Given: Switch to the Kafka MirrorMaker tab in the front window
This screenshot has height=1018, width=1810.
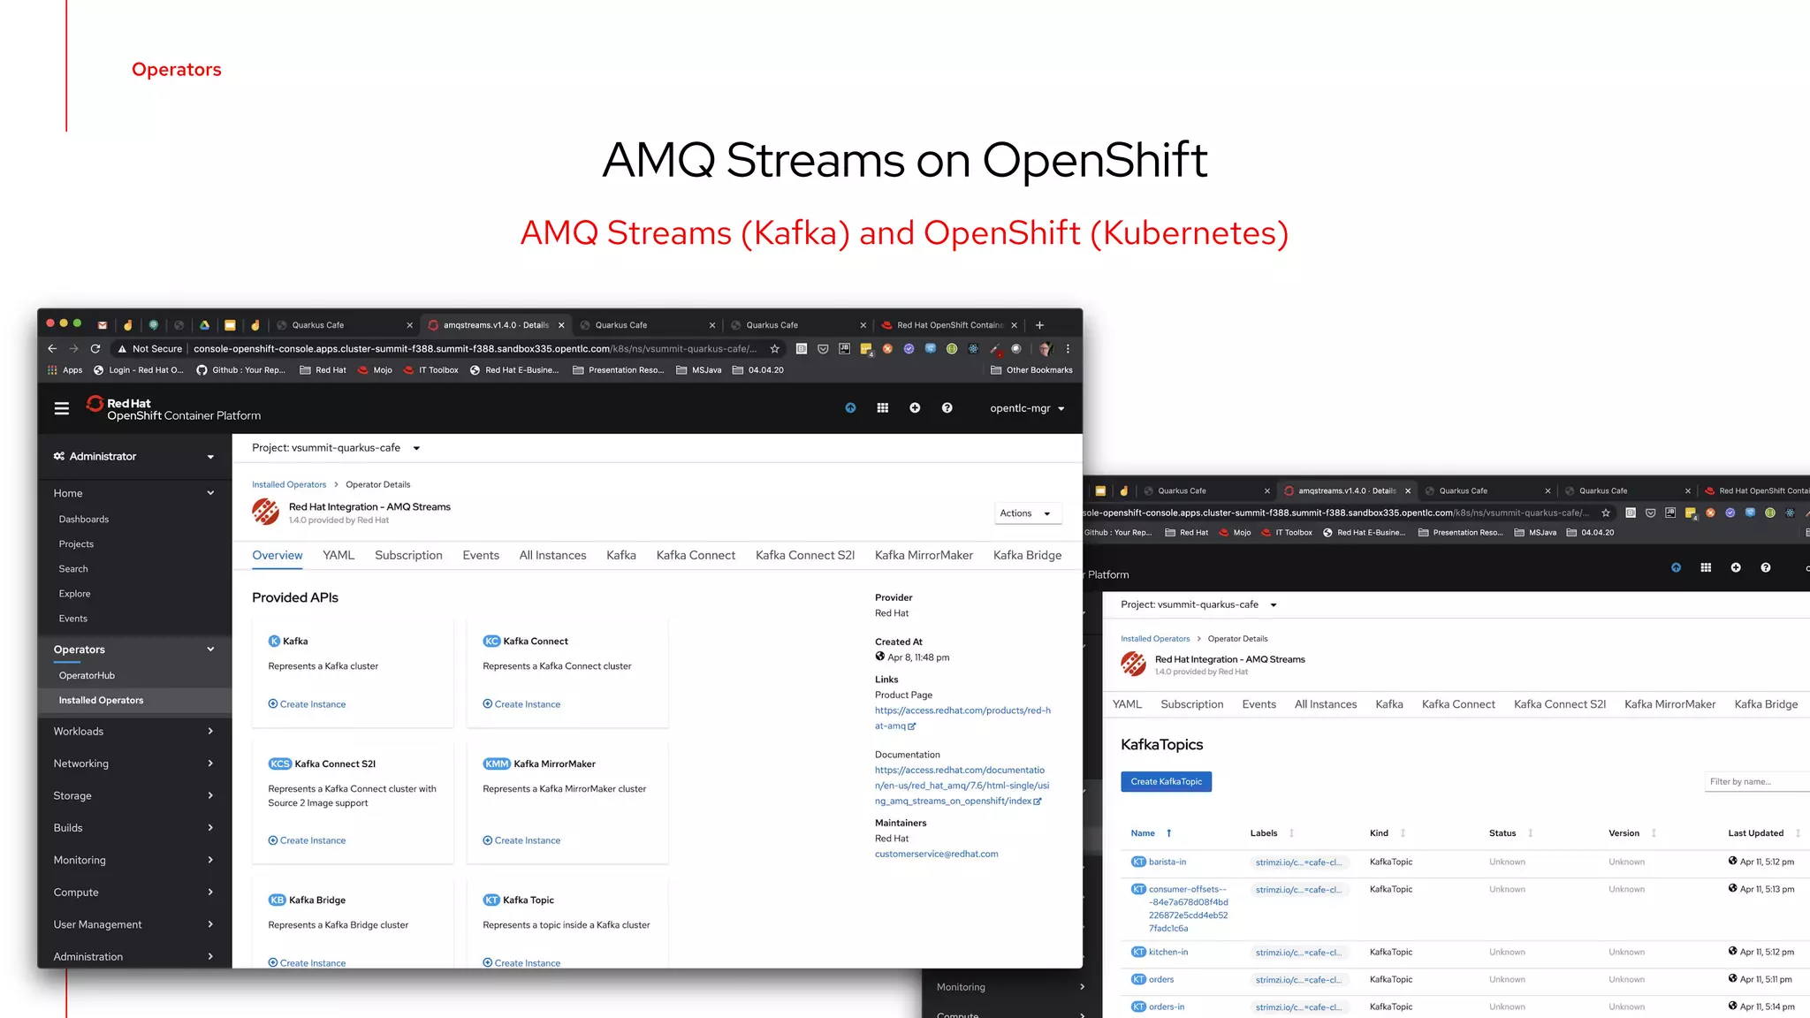Looking at the screenshot, I should pyautogui.click(x=924, y=555).
